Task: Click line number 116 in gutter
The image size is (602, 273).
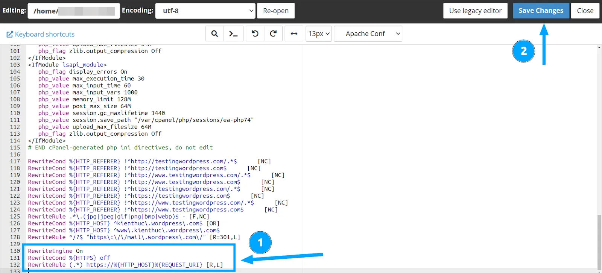Action: click(x=15, y=155)
